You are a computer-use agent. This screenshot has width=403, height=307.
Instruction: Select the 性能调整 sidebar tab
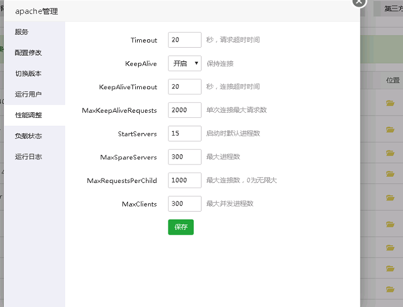tap(34, 116)
